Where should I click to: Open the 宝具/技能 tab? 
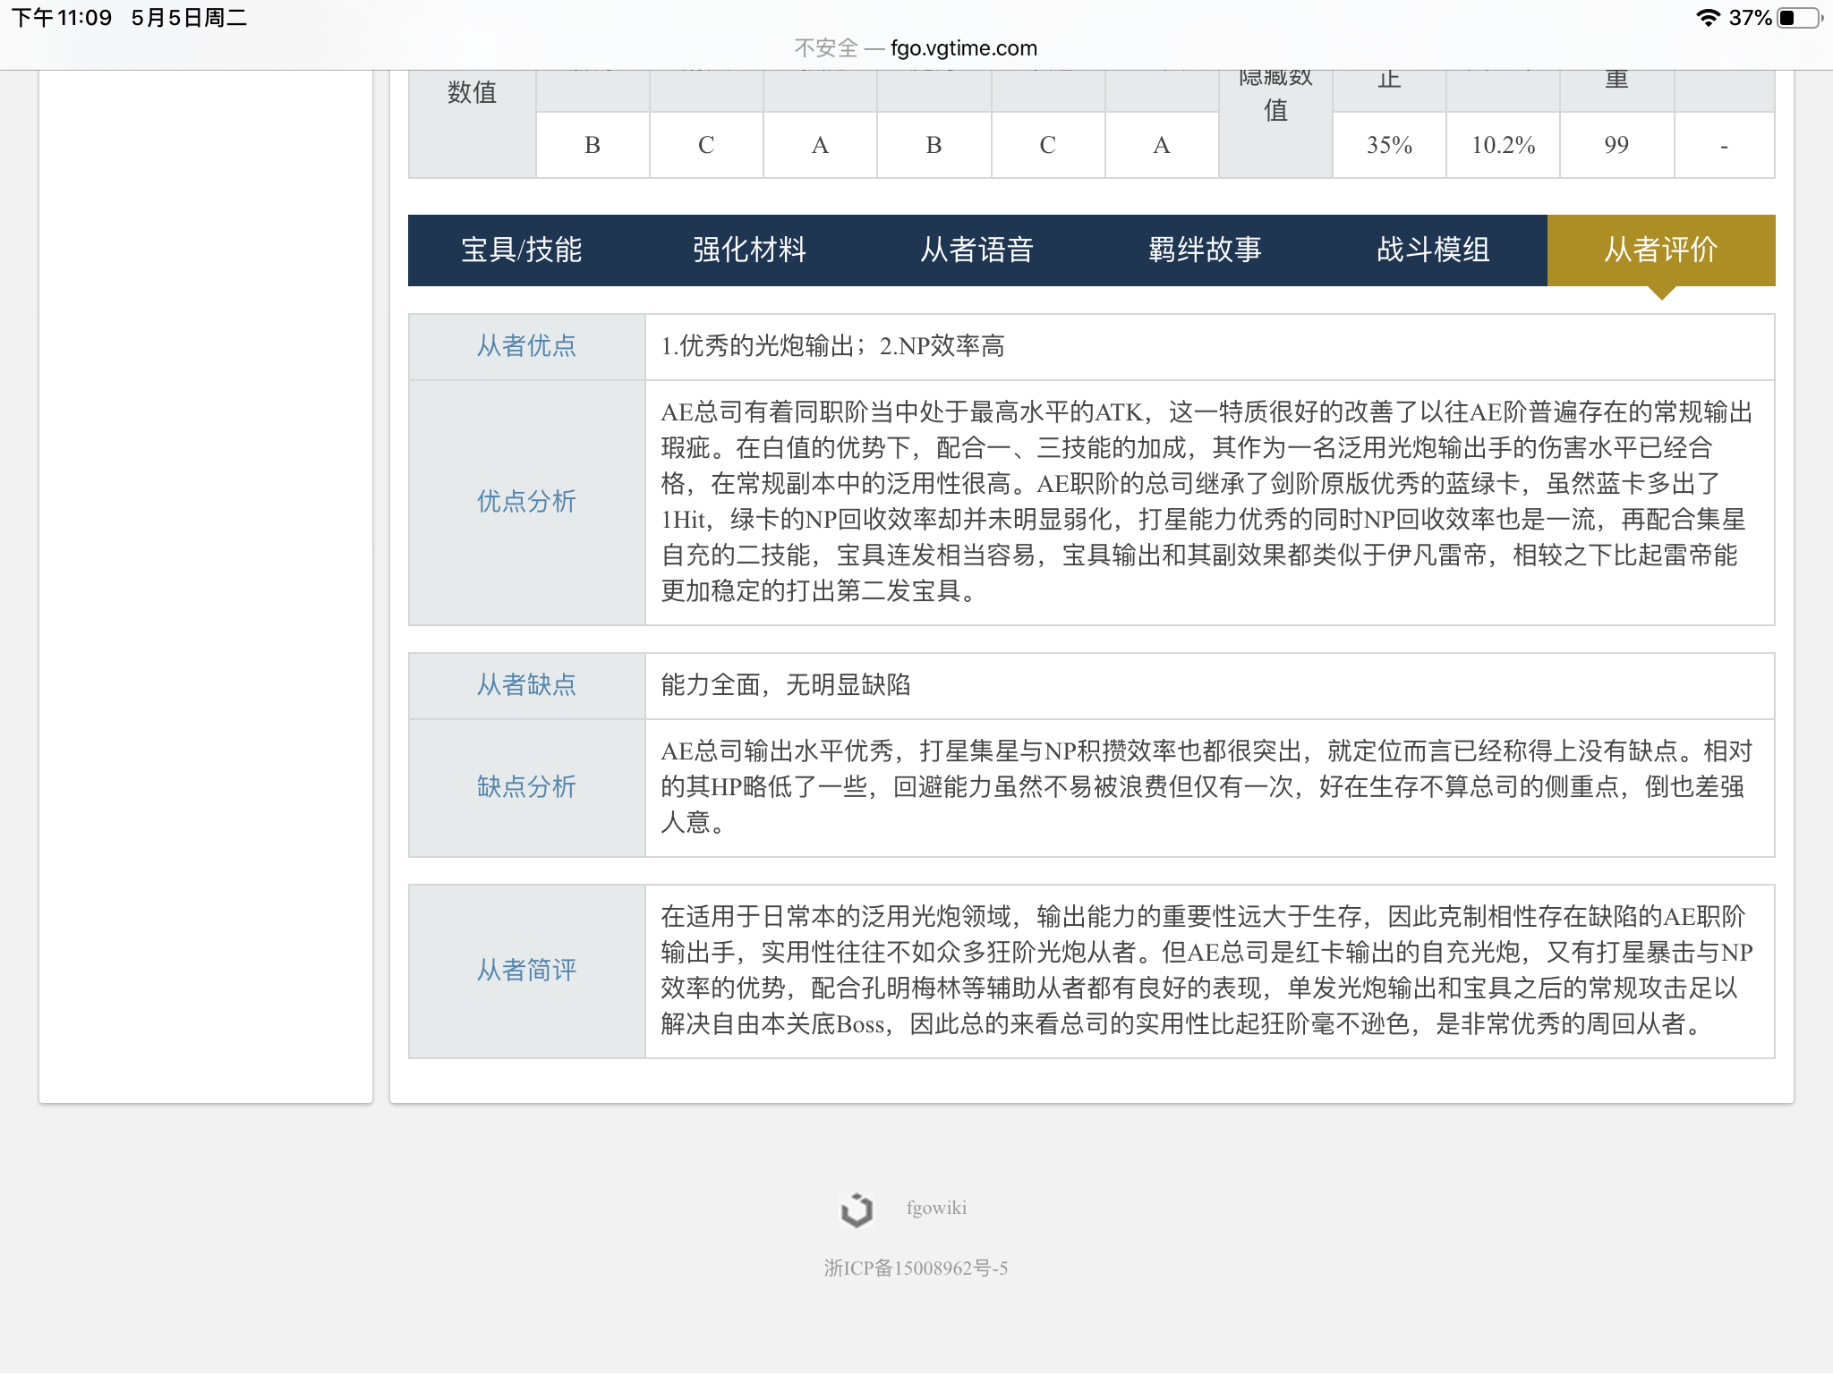[522, 250]
